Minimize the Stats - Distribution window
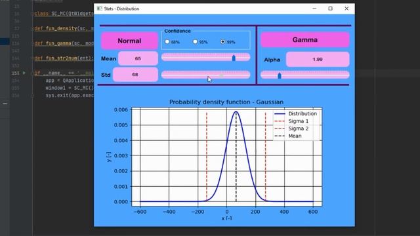420x236 pixels. pos(314,9)
